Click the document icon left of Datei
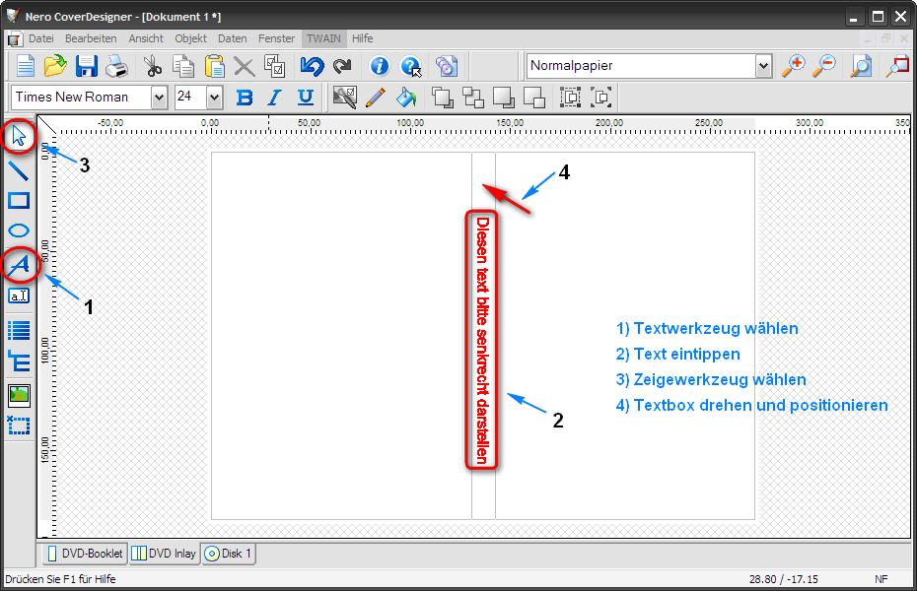 click(x=14, y=39)
